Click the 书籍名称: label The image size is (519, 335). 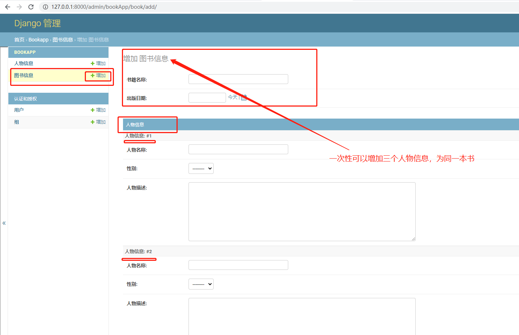point(137,80)
